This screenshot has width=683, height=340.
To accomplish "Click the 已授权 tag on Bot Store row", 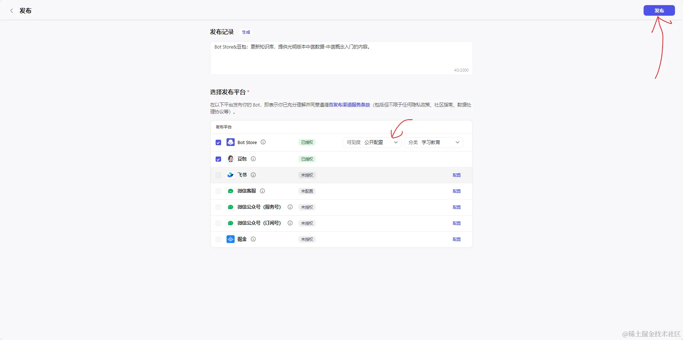I will click(x=307, y=142).
